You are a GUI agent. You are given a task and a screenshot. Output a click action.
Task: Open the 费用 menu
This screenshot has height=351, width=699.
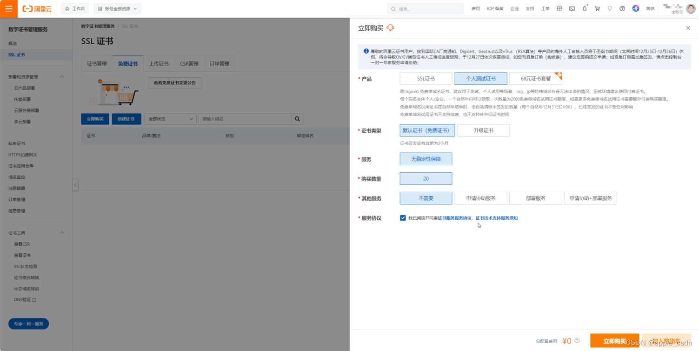(x=475, y=9)
